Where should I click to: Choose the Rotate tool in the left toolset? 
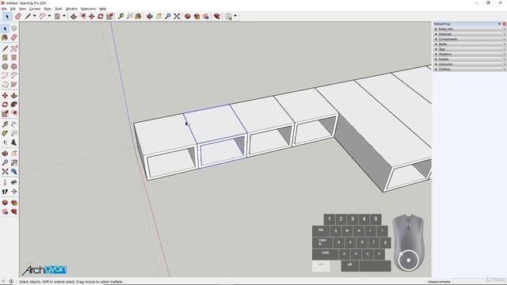pos(5,104)
